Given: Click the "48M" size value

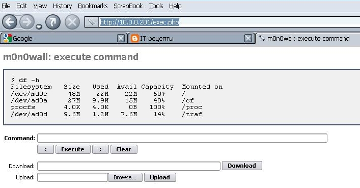Looking at the screenshot, I should pos(74,94).
